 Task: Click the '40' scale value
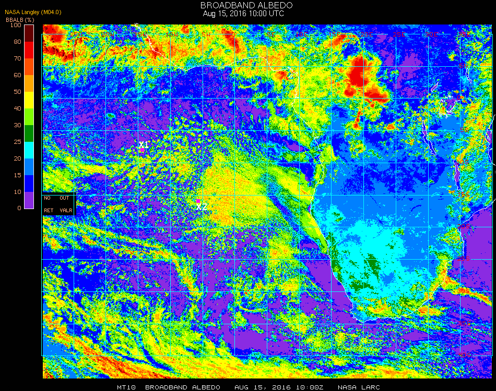click(17, 108)
